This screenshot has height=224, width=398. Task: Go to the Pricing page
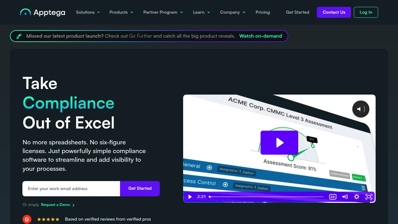(263, 12)
